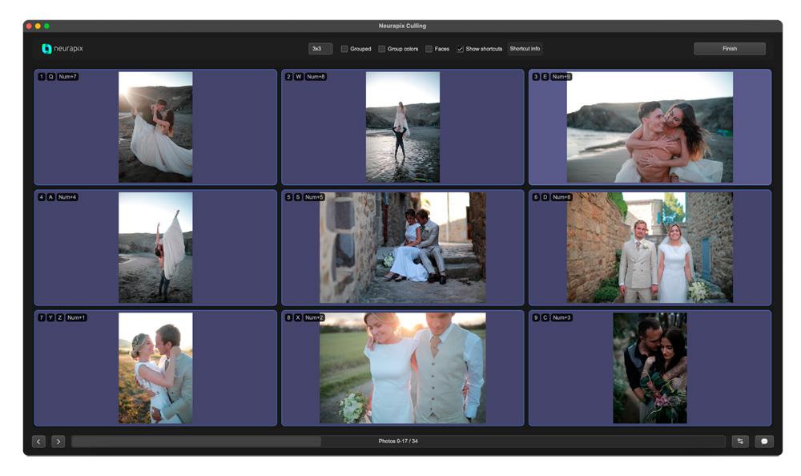Select photo 3 of couple piggyback on beach
This screenshot has height=476, width=801.
pos(650,127)
